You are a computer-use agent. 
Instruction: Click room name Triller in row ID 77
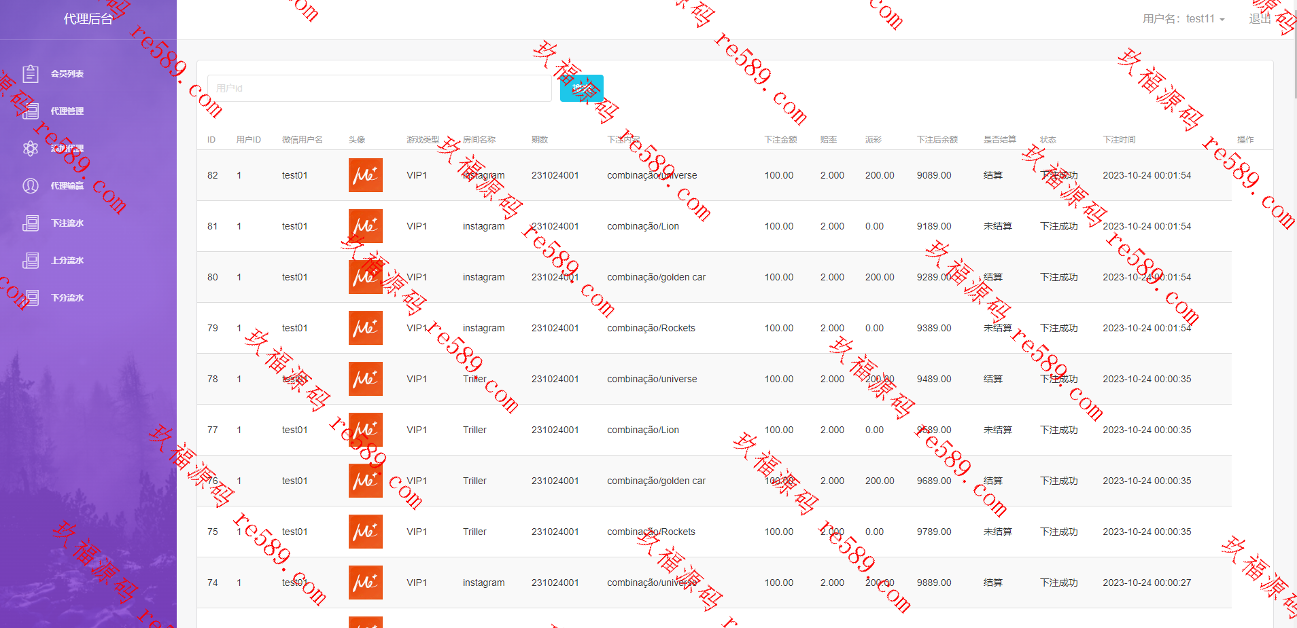click(x=474, y=430)
